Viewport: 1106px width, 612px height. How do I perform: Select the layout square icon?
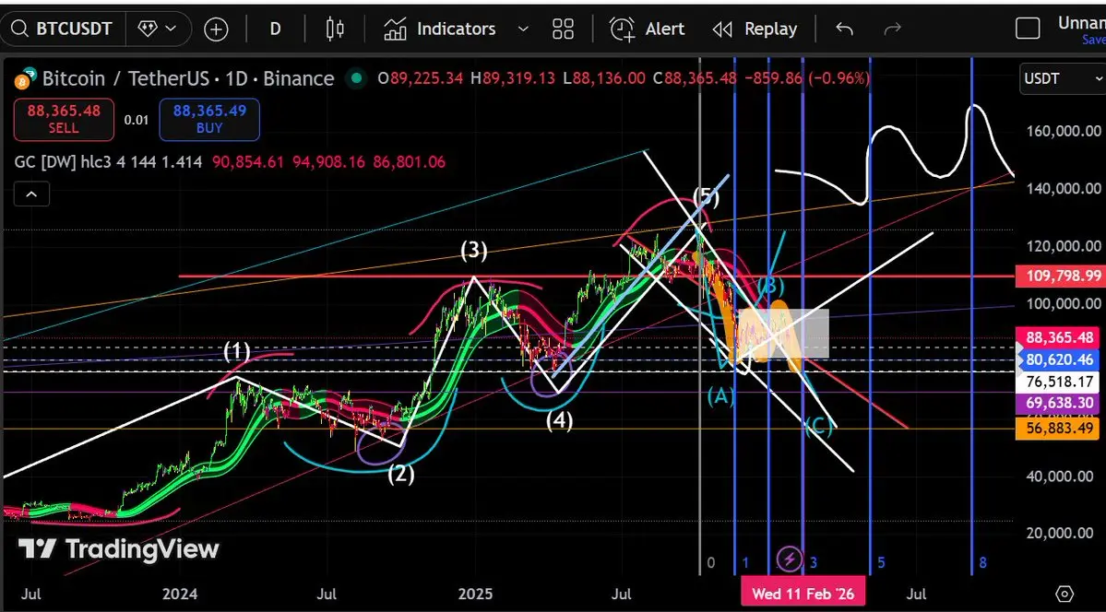[1028, 29]
